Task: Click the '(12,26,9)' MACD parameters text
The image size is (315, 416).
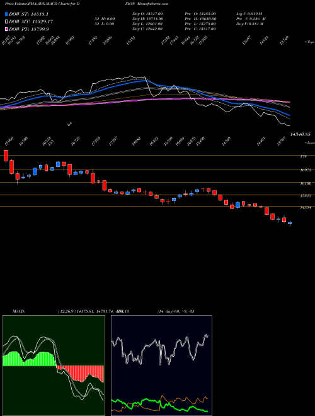Action: point(67,311)
